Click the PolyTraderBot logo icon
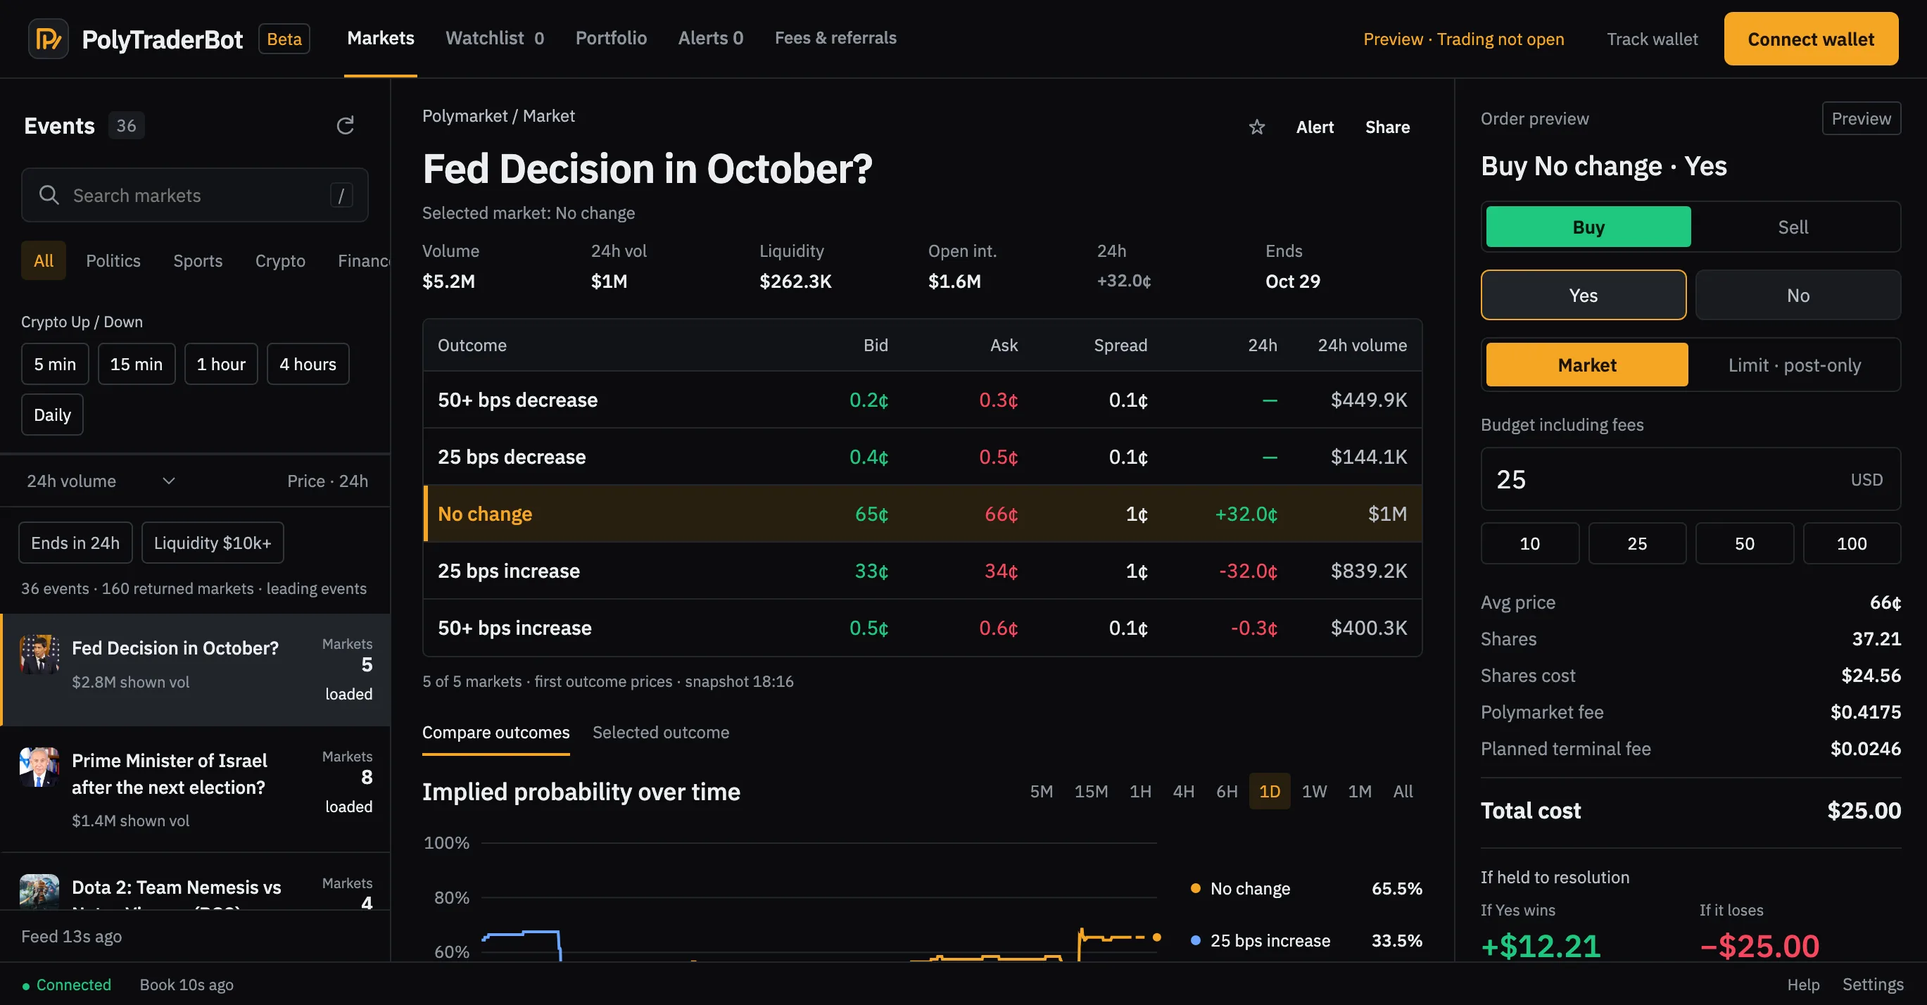Viewport: 1927px width, 1005px height. point(49,39)
